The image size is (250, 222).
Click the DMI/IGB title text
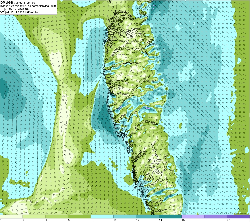(x=7, y=3)
